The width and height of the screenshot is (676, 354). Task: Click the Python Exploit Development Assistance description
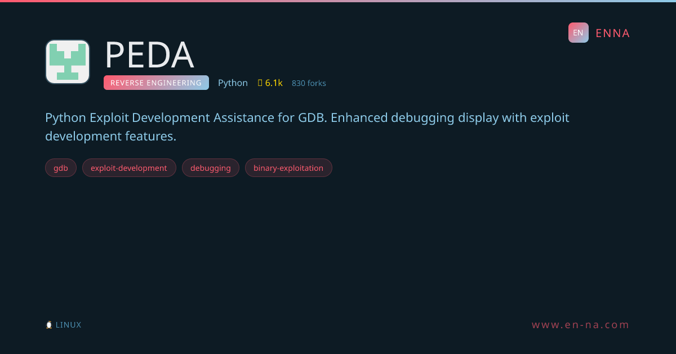click(307, 127)
